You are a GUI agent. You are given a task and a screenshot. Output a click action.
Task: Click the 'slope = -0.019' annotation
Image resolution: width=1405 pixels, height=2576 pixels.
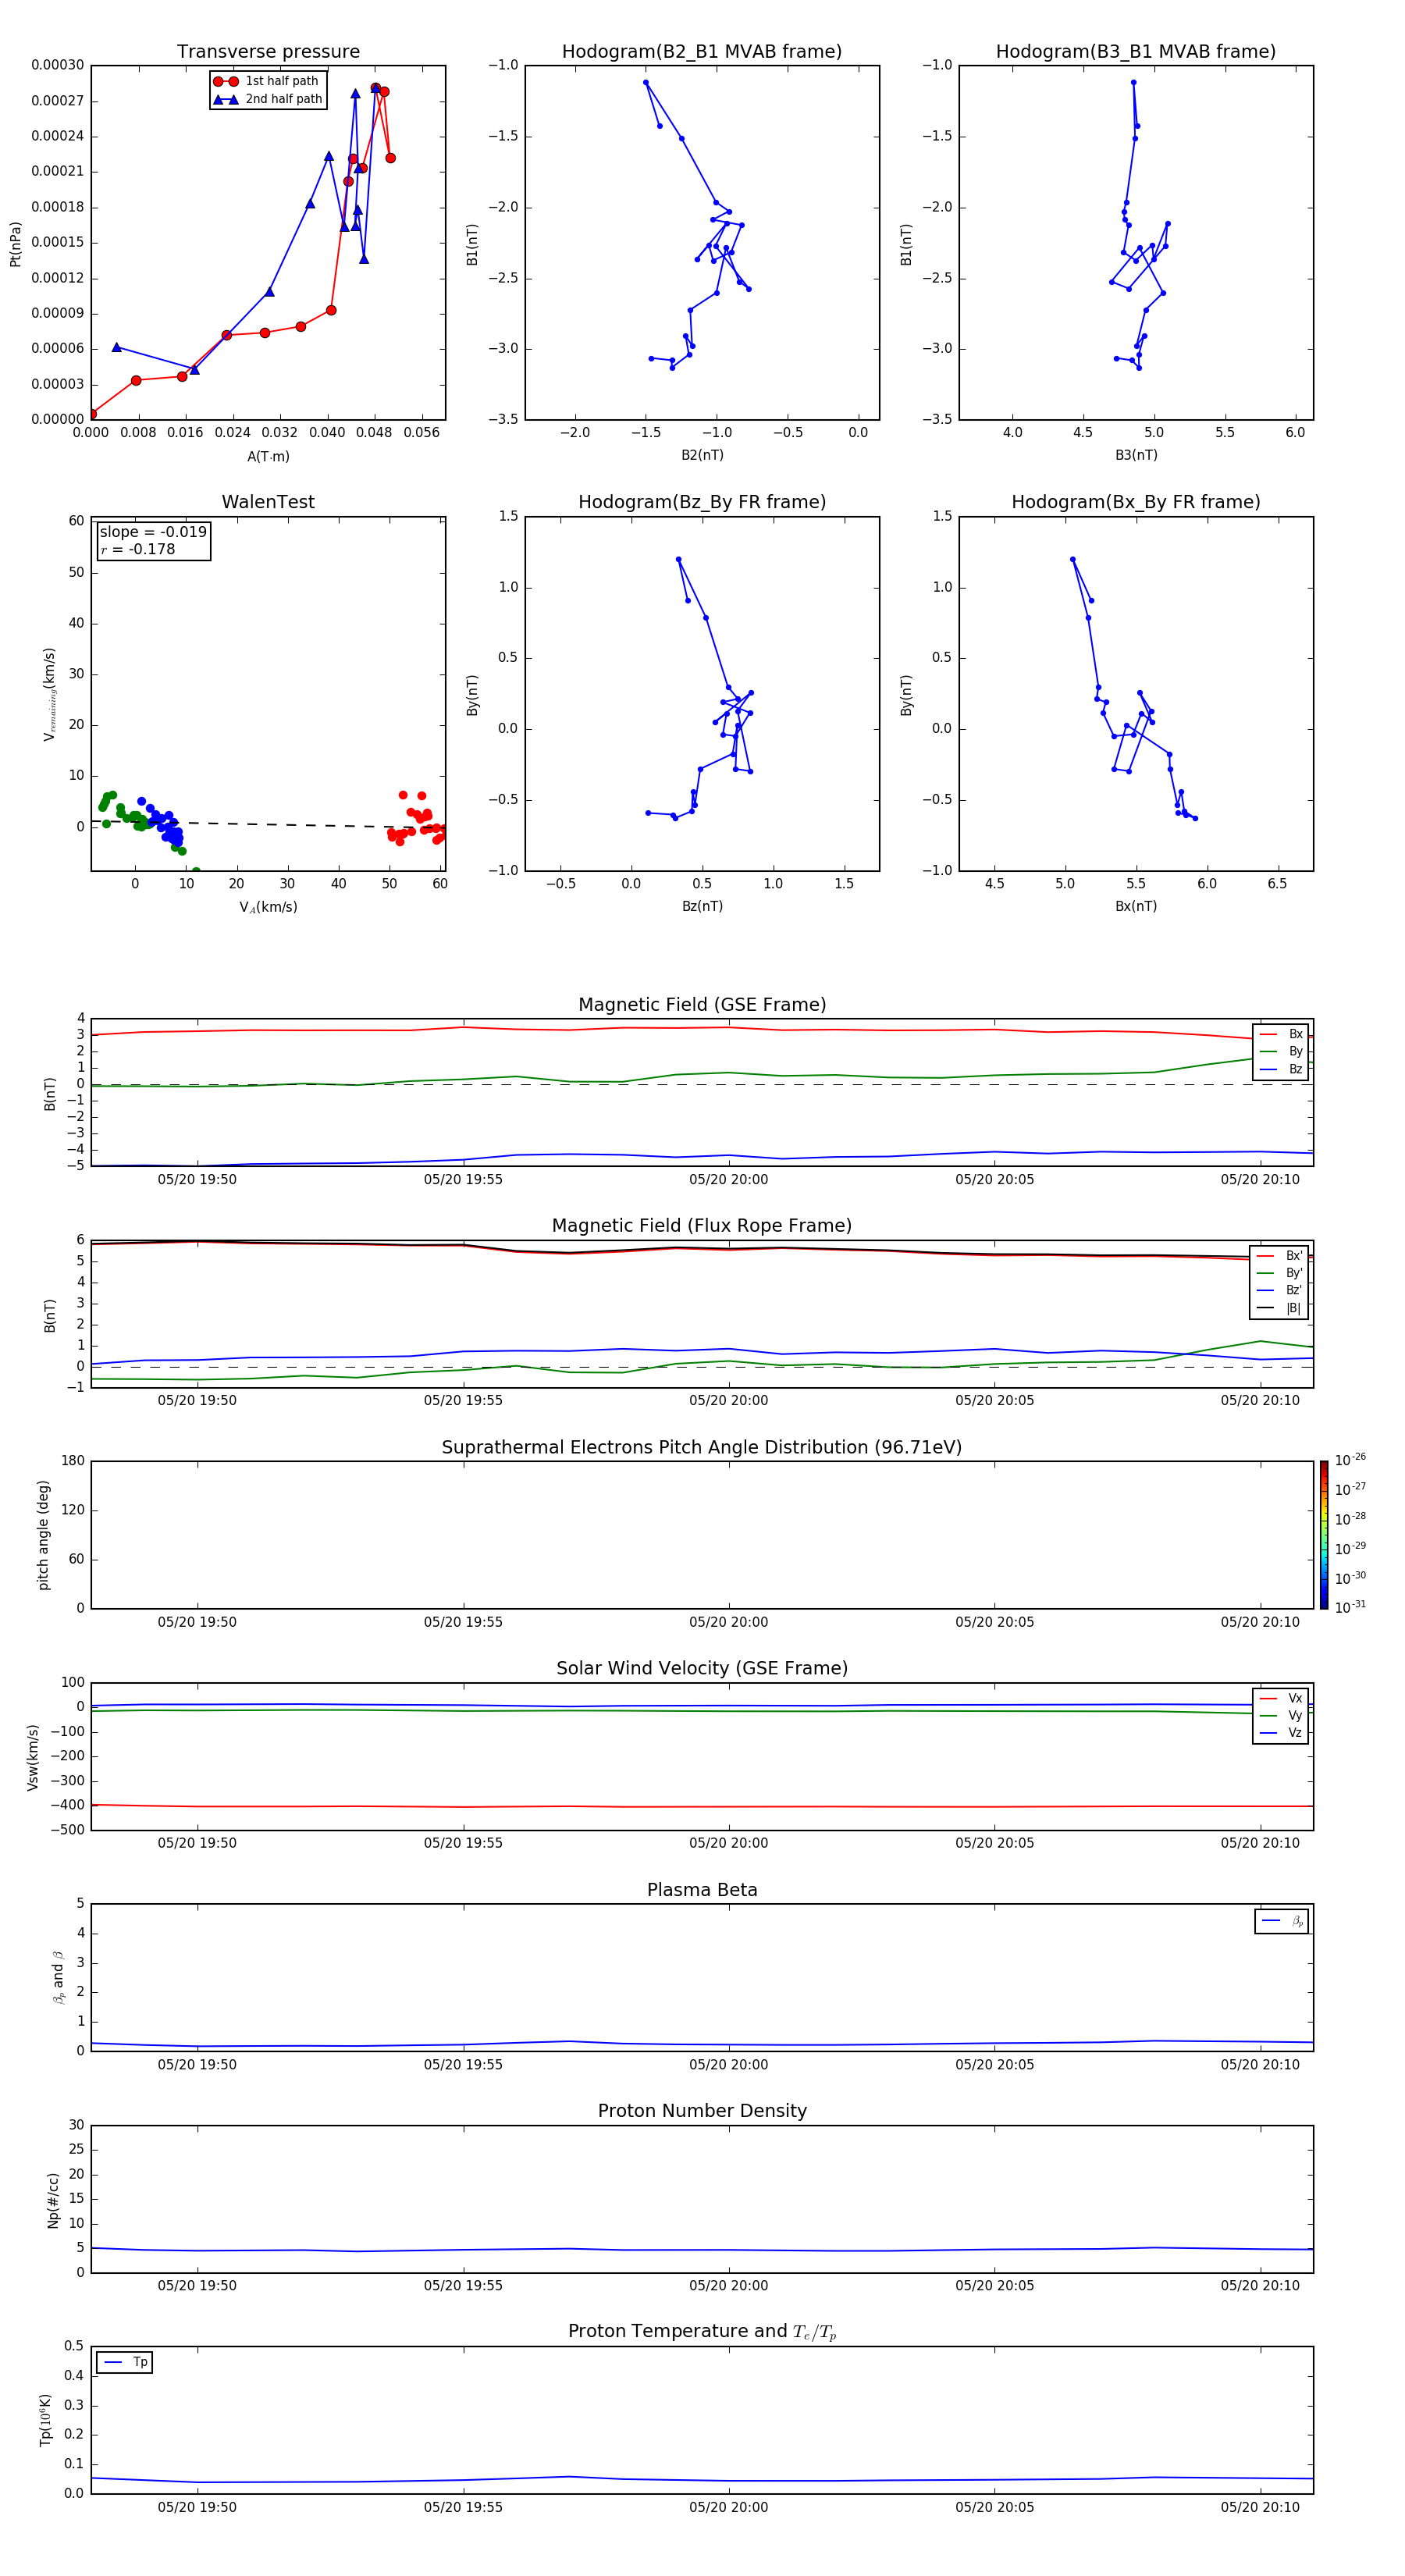153,532
